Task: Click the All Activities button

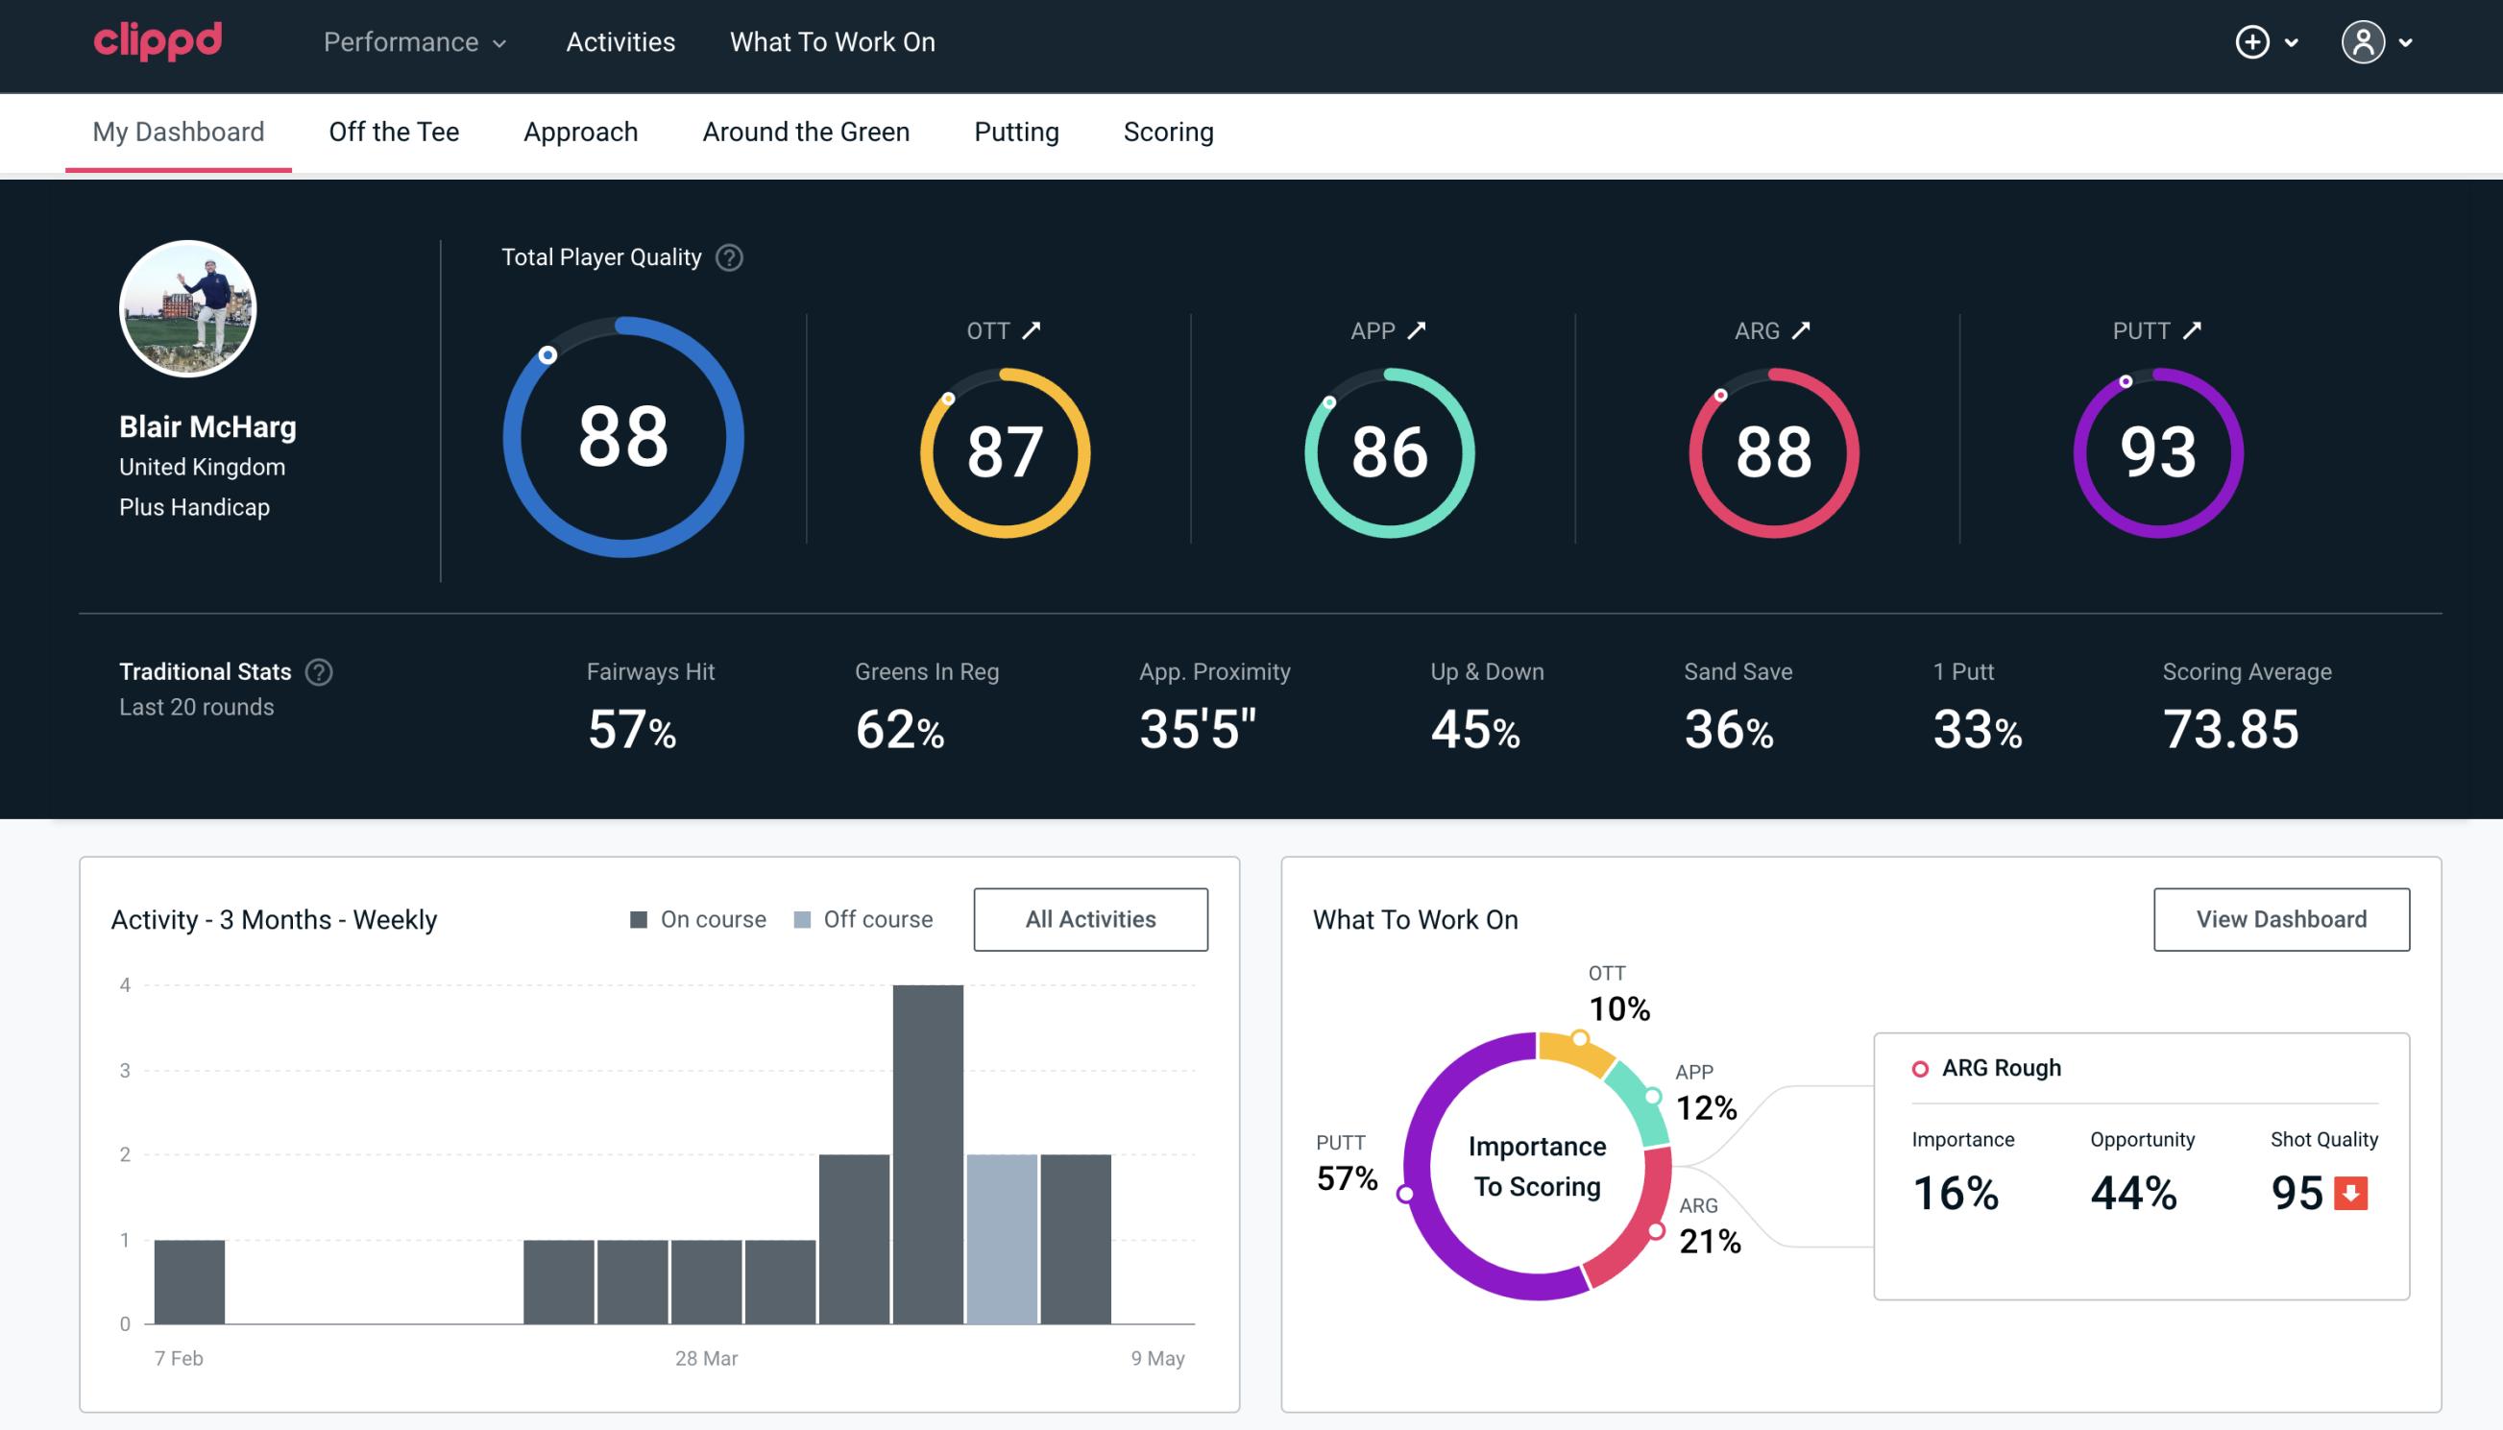Action: [x=1090, y=918]
